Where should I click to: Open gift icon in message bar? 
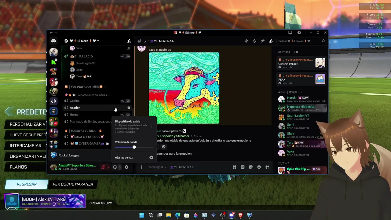235,167
